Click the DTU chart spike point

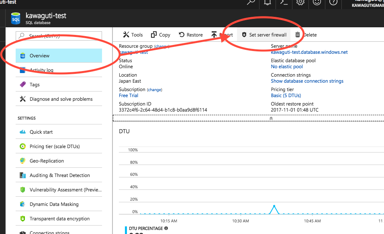click(274, 206)
